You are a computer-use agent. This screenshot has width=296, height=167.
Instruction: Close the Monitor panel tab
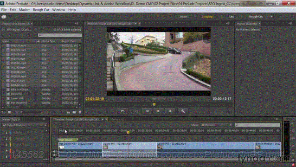pyautogui.click(x=139, y=24)
